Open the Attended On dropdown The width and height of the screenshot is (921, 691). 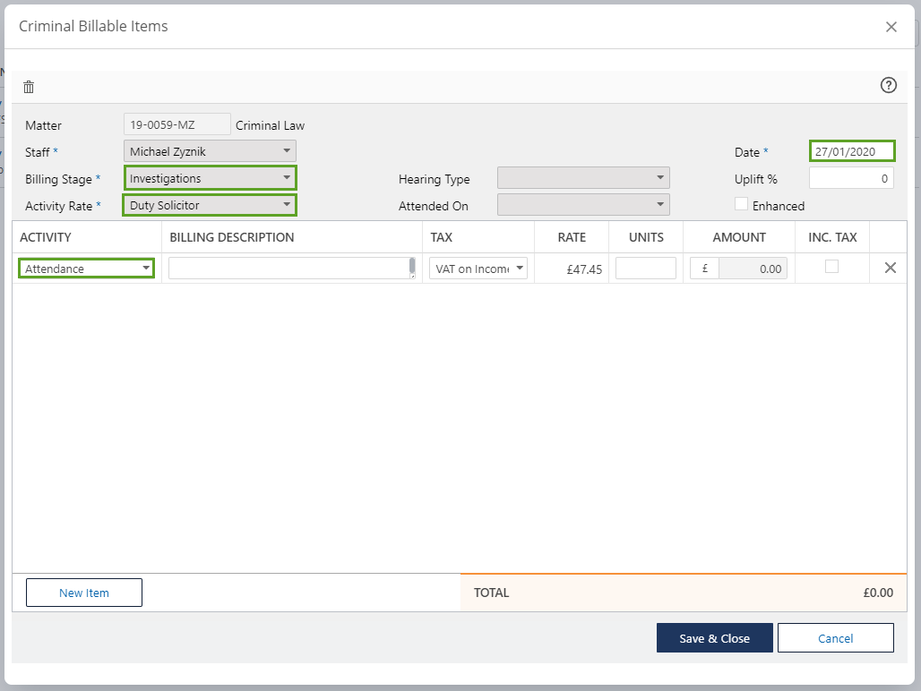click(x=583, y=205)
